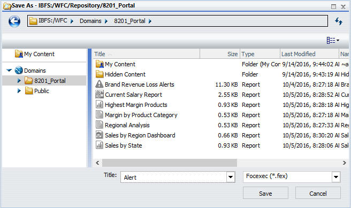Click the 2.55 KB size cell
The image size is (351, 208).
[x=227, y=95]
